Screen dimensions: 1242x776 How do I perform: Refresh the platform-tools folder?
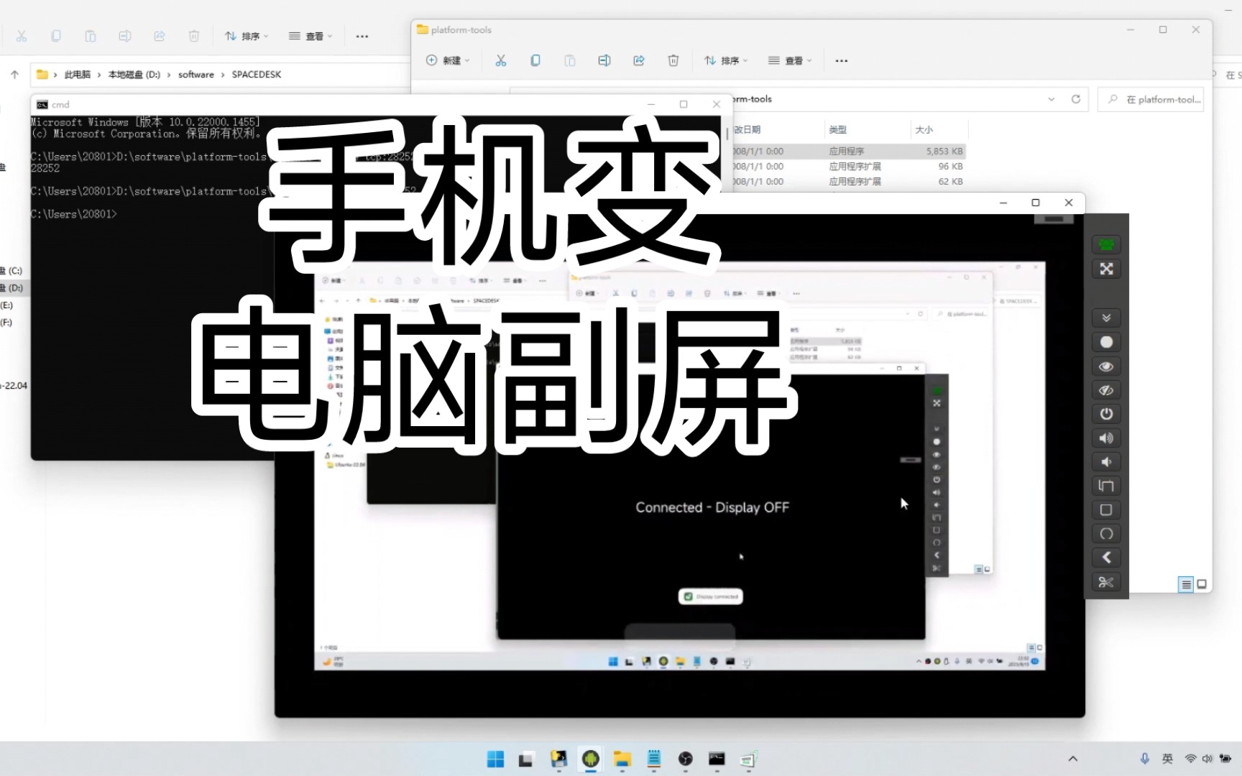coord(1076,99)
